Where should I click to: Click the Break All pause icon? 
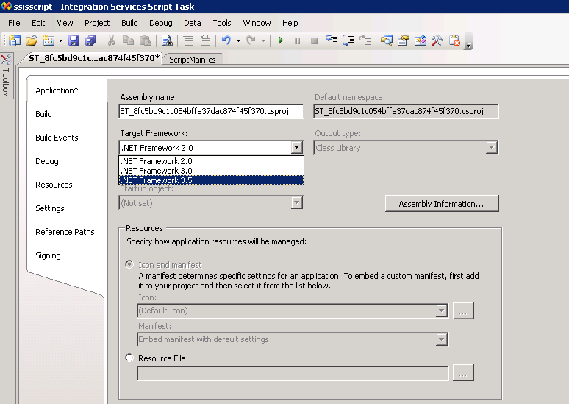tap(297, 40)
